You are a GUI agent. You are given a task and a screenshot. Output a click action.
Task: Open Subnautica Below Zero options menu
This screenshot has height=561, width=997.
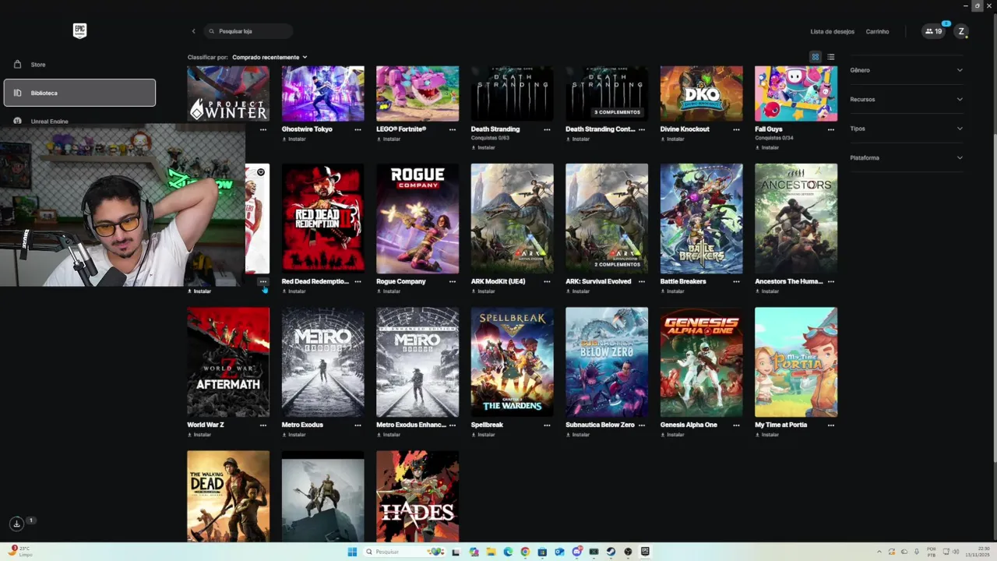pos(642,425)
